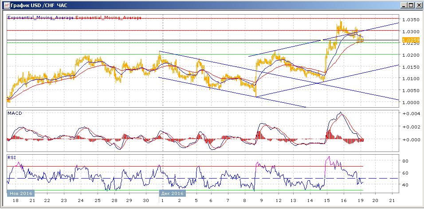Click the +0.004 MACD scale label

409,113
